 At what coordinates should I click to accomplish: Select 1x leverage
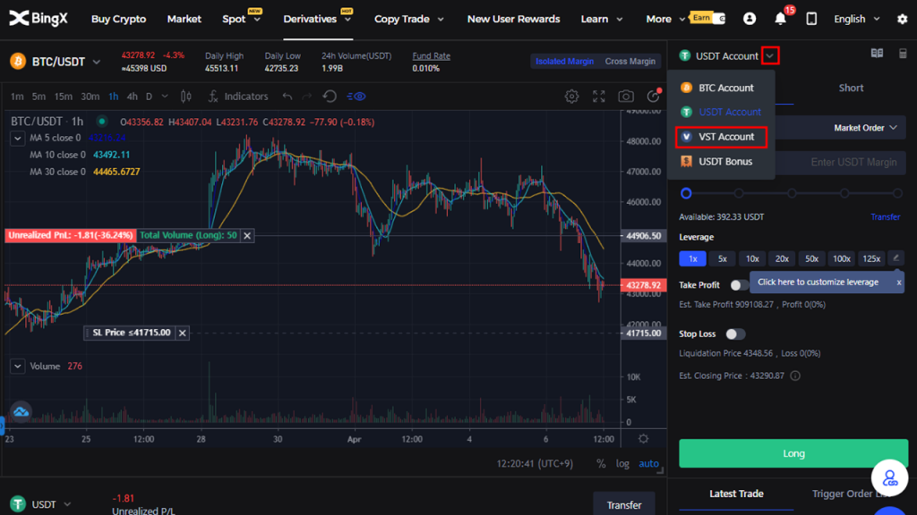point(692,258)
